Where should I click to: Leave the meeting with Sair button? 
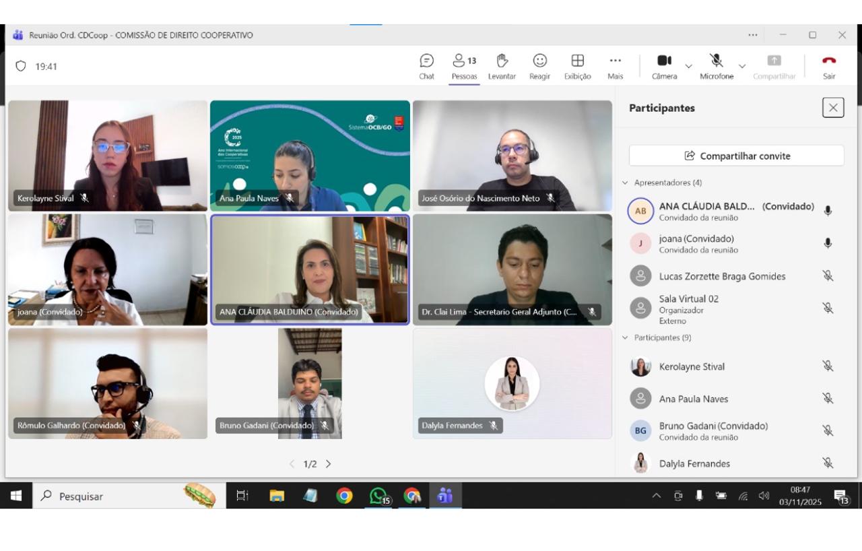click(x=829, y=66)
